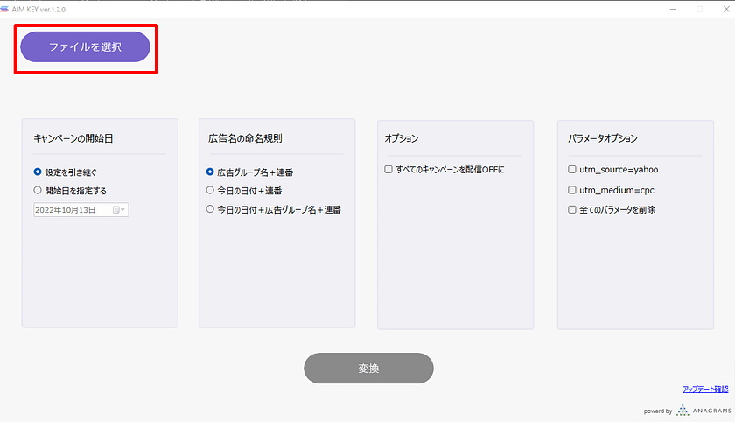Choose the 開始日を指定する radio option
Screen dimensions: 735x422
coord(38,190)
